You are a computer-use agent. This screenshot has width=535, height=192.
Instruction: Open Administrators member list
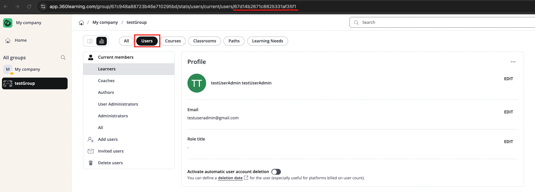click(129, 116)
